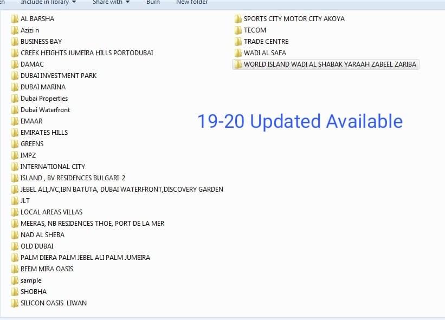Select the Dubai Properties folder icon
This screenshot has height=320, width=445.
[x=15, y=99]
